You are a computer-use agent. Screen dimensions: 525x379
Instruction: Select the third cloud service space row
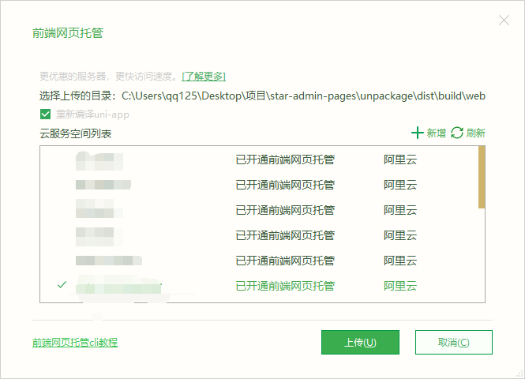pyautogui.click(x=261, y=211)
